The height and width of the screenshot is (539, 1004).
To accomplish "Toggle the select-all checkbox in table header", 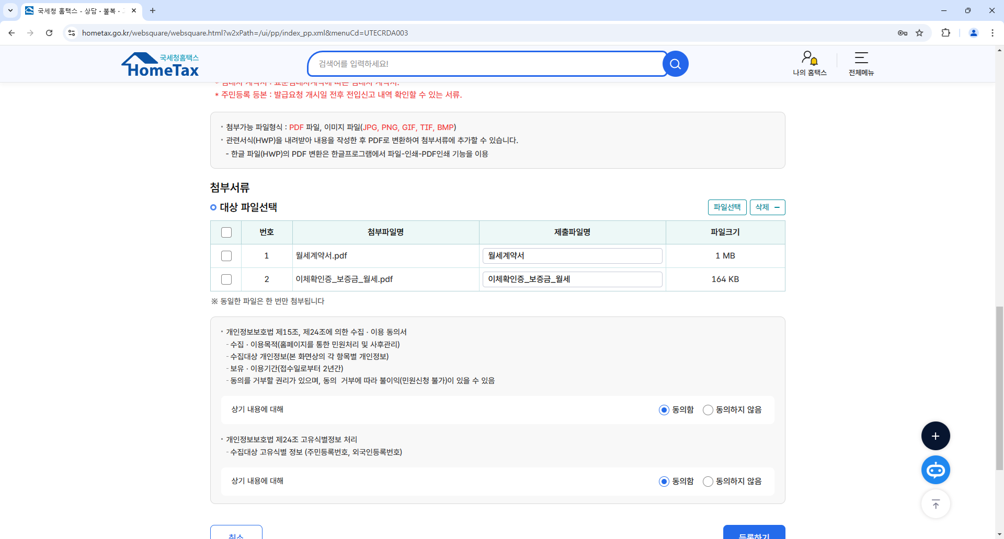I will 226,232.
